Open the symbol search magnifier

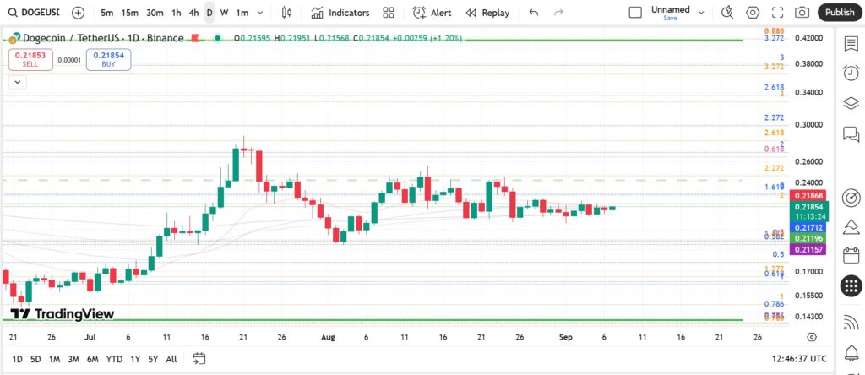coord(13,12)
